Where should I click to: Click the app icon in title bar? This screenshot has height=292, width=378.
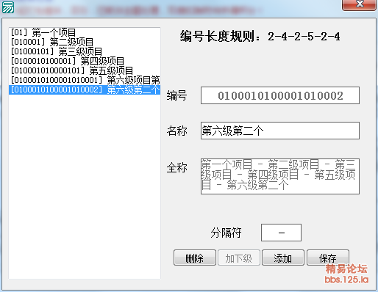[8, 7]
